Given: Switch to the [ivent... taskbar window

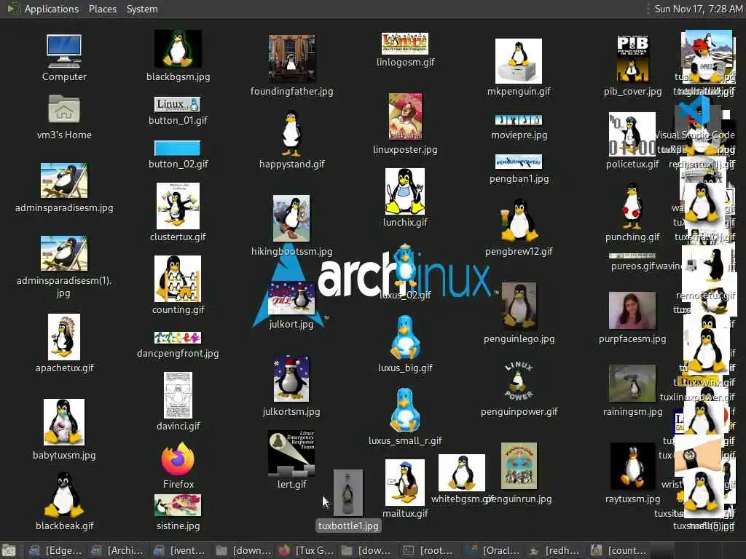Looking at the screenshot, I should point(181,550).
